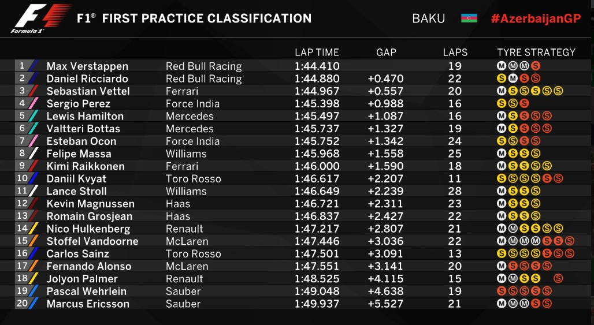Click Daniel Ricciardo's medium tyre icon

point(513,79)
